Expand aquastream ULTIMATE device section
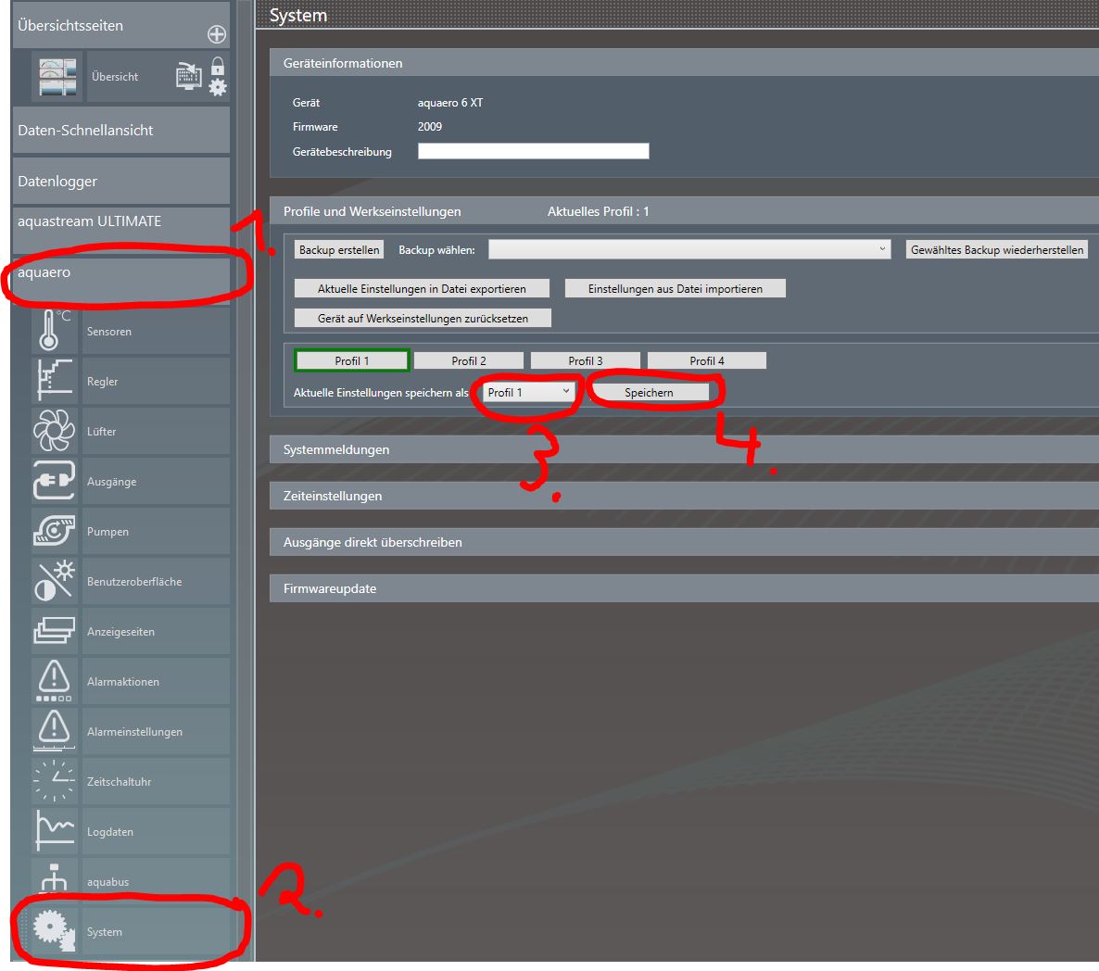This screenshot has height=971, width=1099. point(120,230)
